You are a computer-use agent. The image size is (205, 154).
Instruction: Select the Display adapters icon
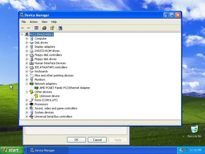click(32, 47)
